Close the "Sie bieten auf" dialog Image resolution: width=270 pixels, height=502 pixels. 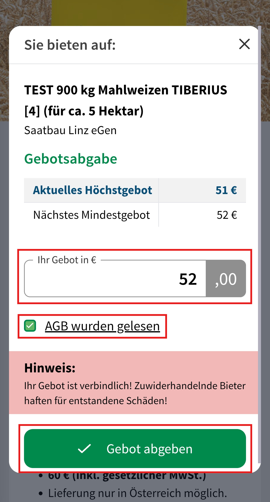(x=244, y=44)
